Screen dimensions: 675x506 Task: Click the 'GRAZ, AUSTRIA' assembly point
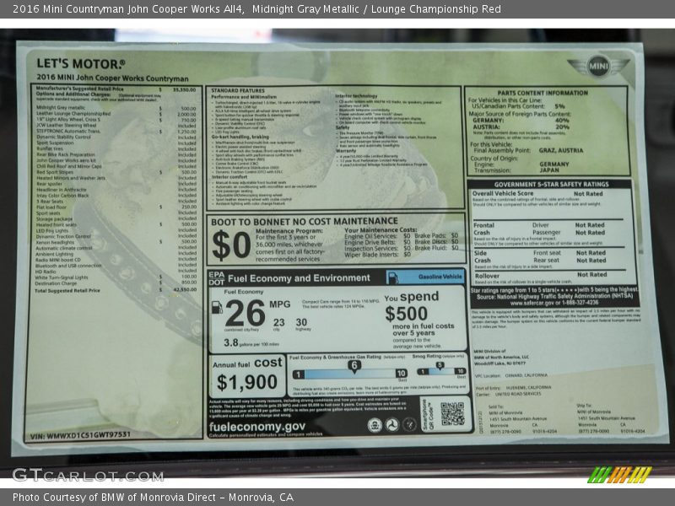pos(560,151)
